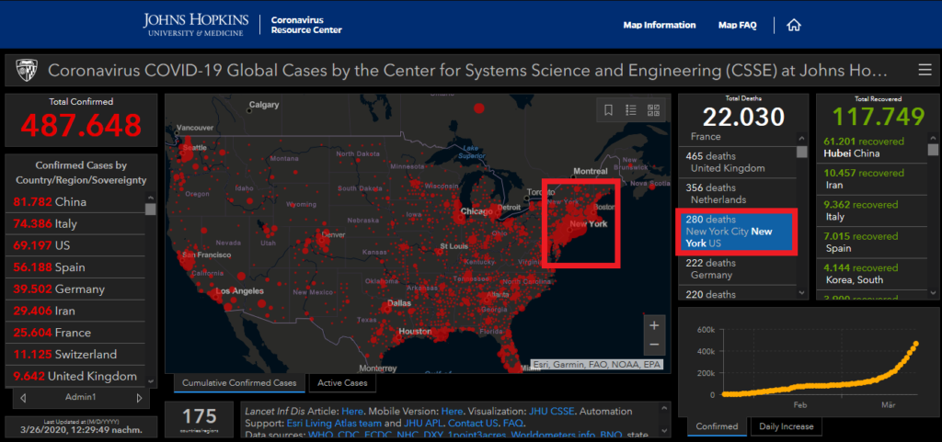
Task: Click the Johns Hopkins University logo
Action: click(x=194, y=25)
